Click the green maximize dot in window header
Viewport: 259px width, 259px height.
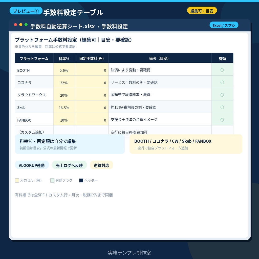pyautogui.click(x=26, y=25)
